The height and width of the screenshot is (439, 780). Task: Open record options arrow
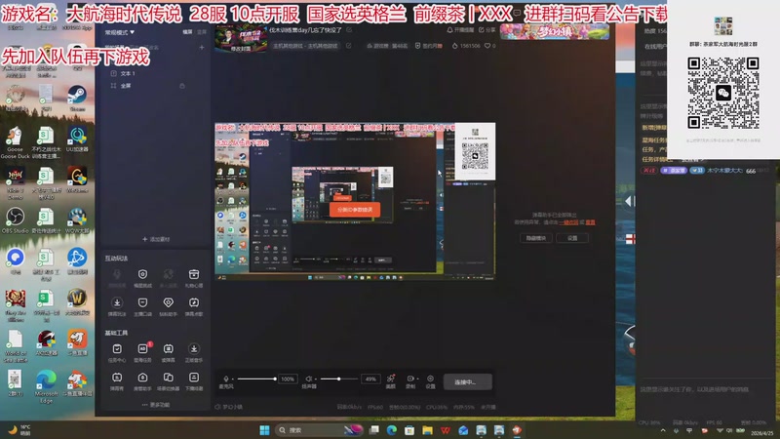[x=417, y=379]
